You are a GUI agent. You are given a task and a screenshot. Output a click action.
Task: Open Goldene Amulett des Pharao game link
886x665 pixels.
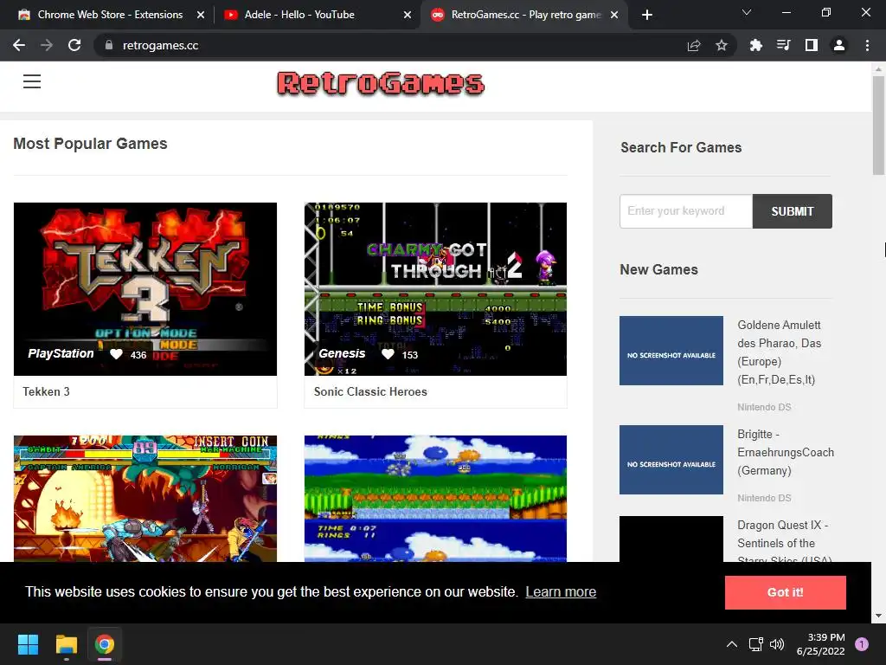tap(780, 352)
